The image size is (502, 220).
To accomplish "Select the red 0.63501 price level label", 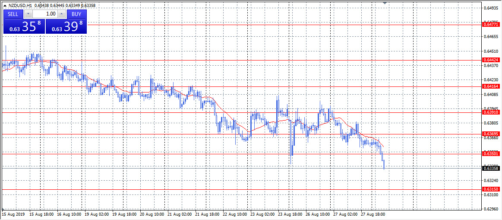I will [490, 154].
